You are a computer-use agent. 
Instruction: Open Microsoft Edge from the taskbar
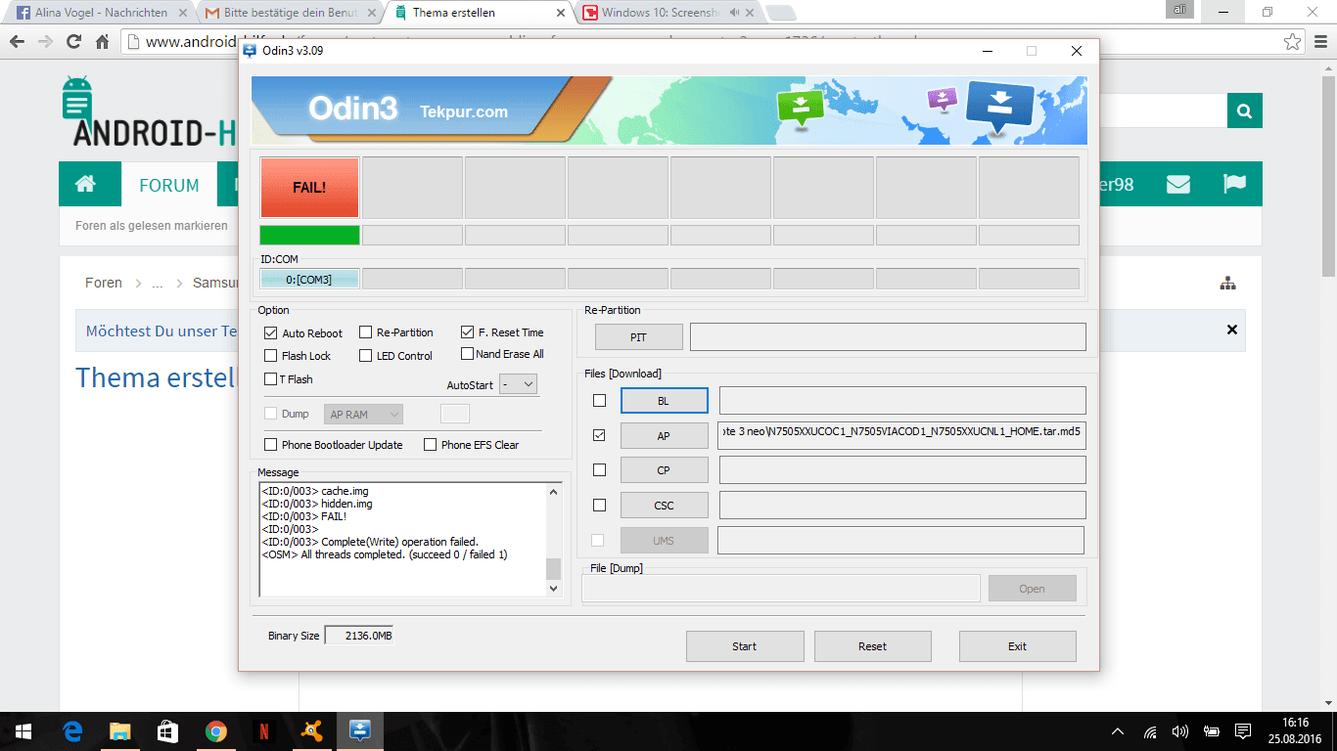click(x=71, y=731)
